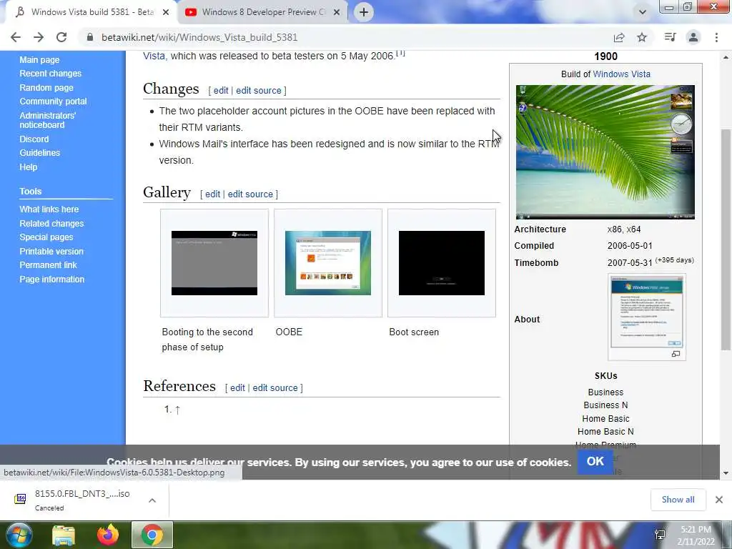Go back to the previous page
The width and height of the screenshot is (732, 549).
(16, 37)
